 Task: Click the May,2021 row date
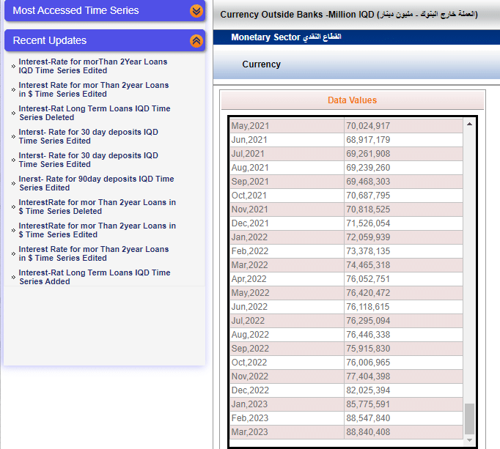250,126
